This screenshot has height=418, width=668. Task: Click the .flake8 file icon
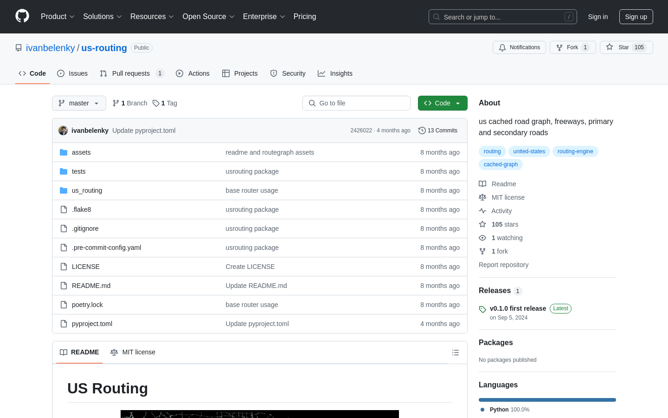point(64,209)
